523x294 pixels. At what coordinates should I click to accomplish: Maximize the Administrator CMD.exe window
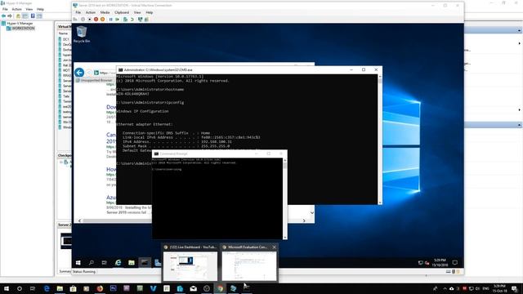(x=364, y=69)
